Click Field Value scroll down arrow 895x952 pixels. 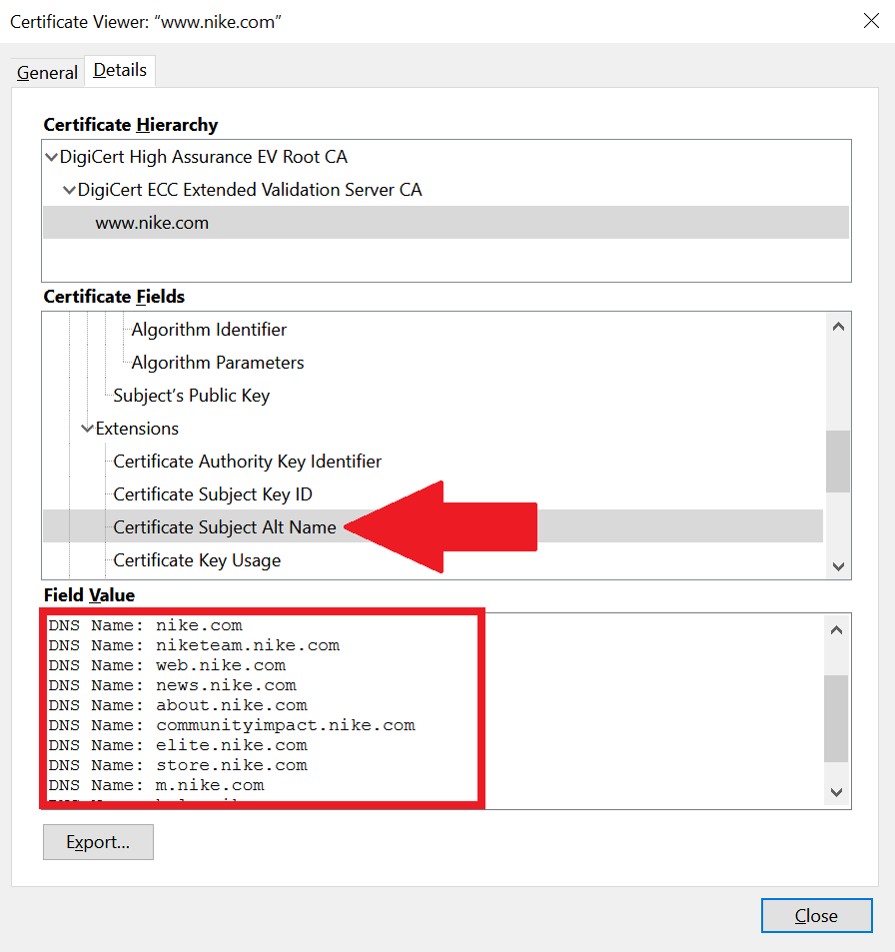coord(836,792)
